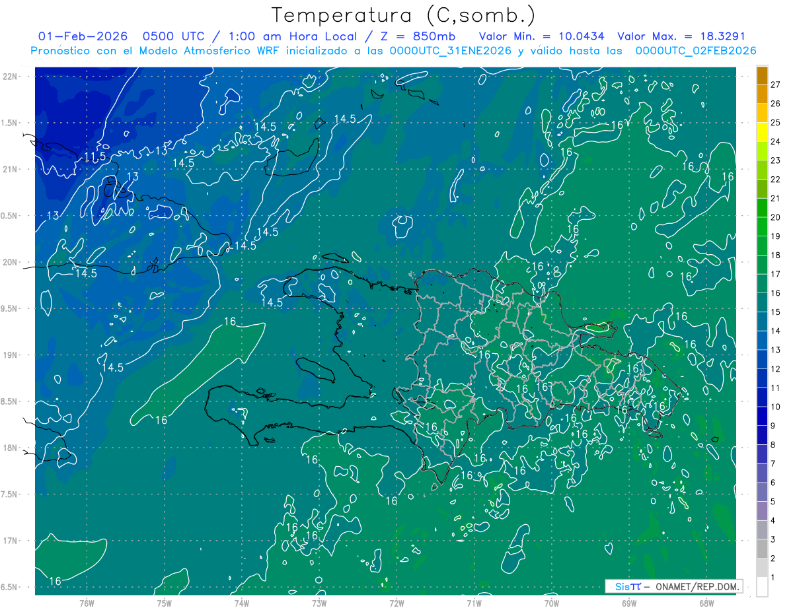Click the '69W' longitude axis label
This screenshot has width=793, height=612.
click(629, 603)
